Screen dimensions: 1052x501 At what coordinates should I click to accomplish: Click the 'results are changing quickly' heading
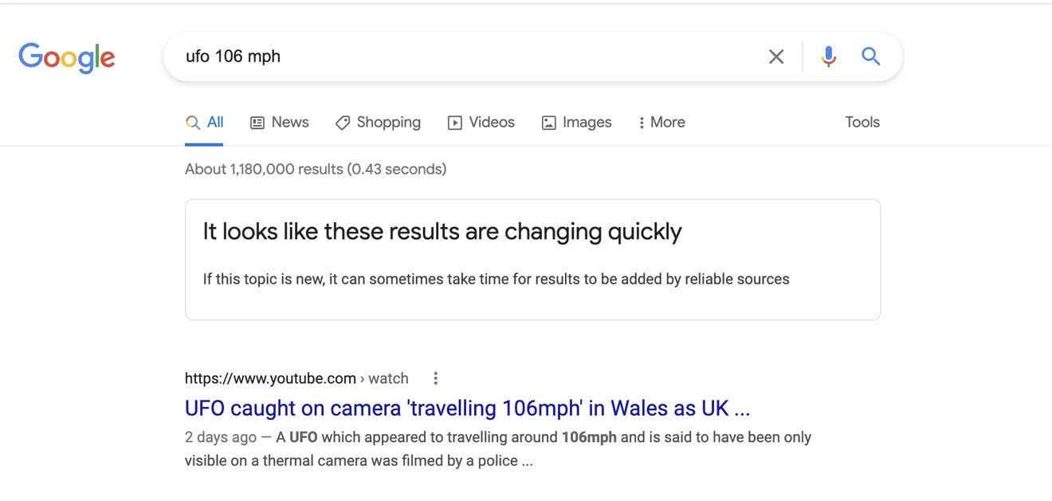[442, 232]
